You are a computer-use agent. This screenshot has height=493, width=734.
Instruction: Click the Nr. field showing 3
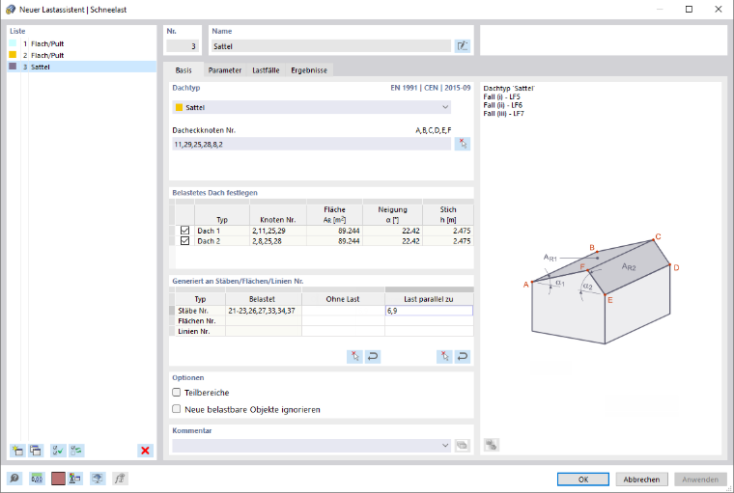pos(183,46)
